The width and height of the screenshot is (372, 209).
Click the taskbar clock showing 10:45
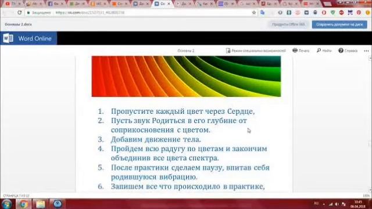click(x=358, y=204)
